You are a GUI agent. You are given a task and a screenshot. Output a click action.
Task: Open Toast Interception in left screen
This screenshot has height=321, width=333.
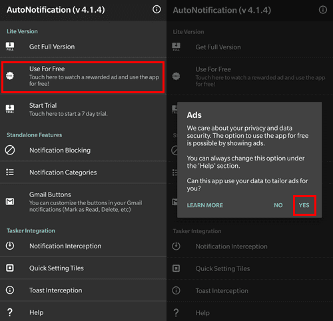point(83,290)
